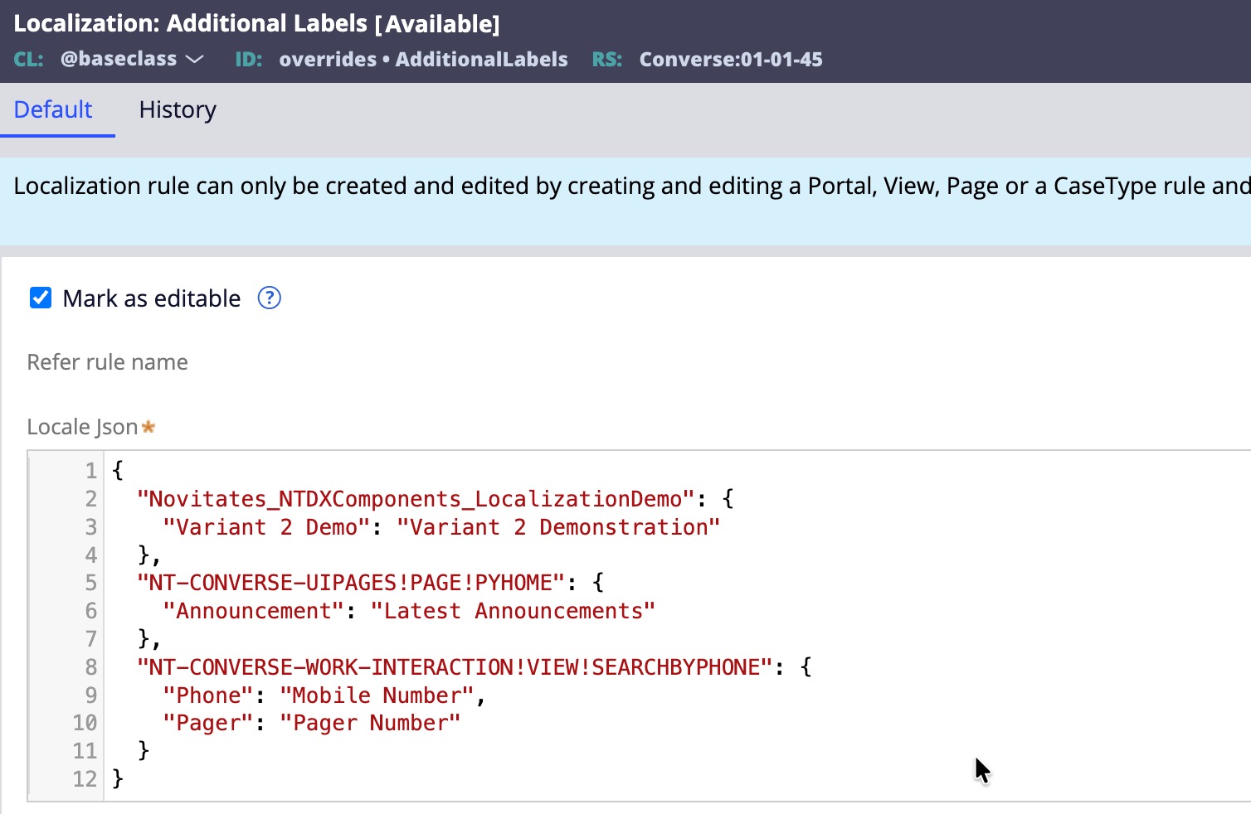The width and height of the screenshot is (1251, 814).
Task: Click the @baseclass class name link
Action: tap(119, 60)
